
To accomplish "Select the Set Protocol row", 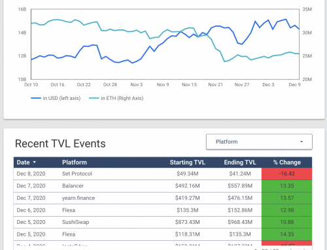I will [163, 174].
